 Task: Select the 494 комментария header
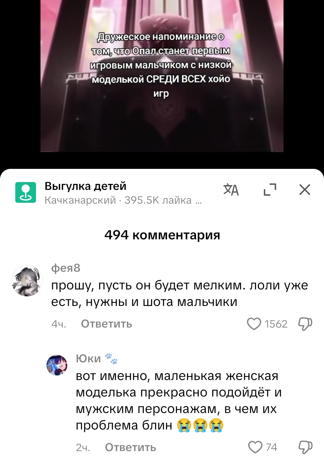(x=162, y=235)
